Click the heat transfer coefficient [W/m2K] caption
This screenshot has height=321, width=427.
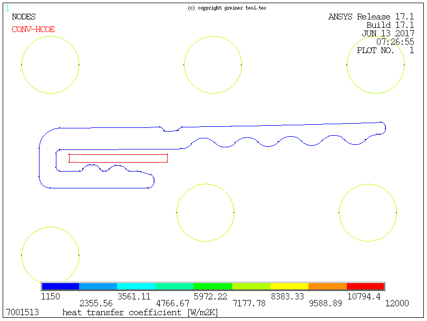click(140, 313)
